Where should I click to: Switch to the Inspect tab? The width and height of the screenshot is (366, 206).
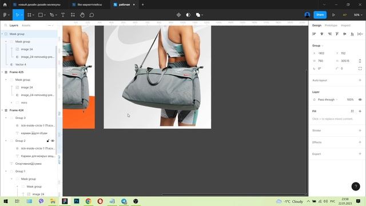[x=345, y=25]
